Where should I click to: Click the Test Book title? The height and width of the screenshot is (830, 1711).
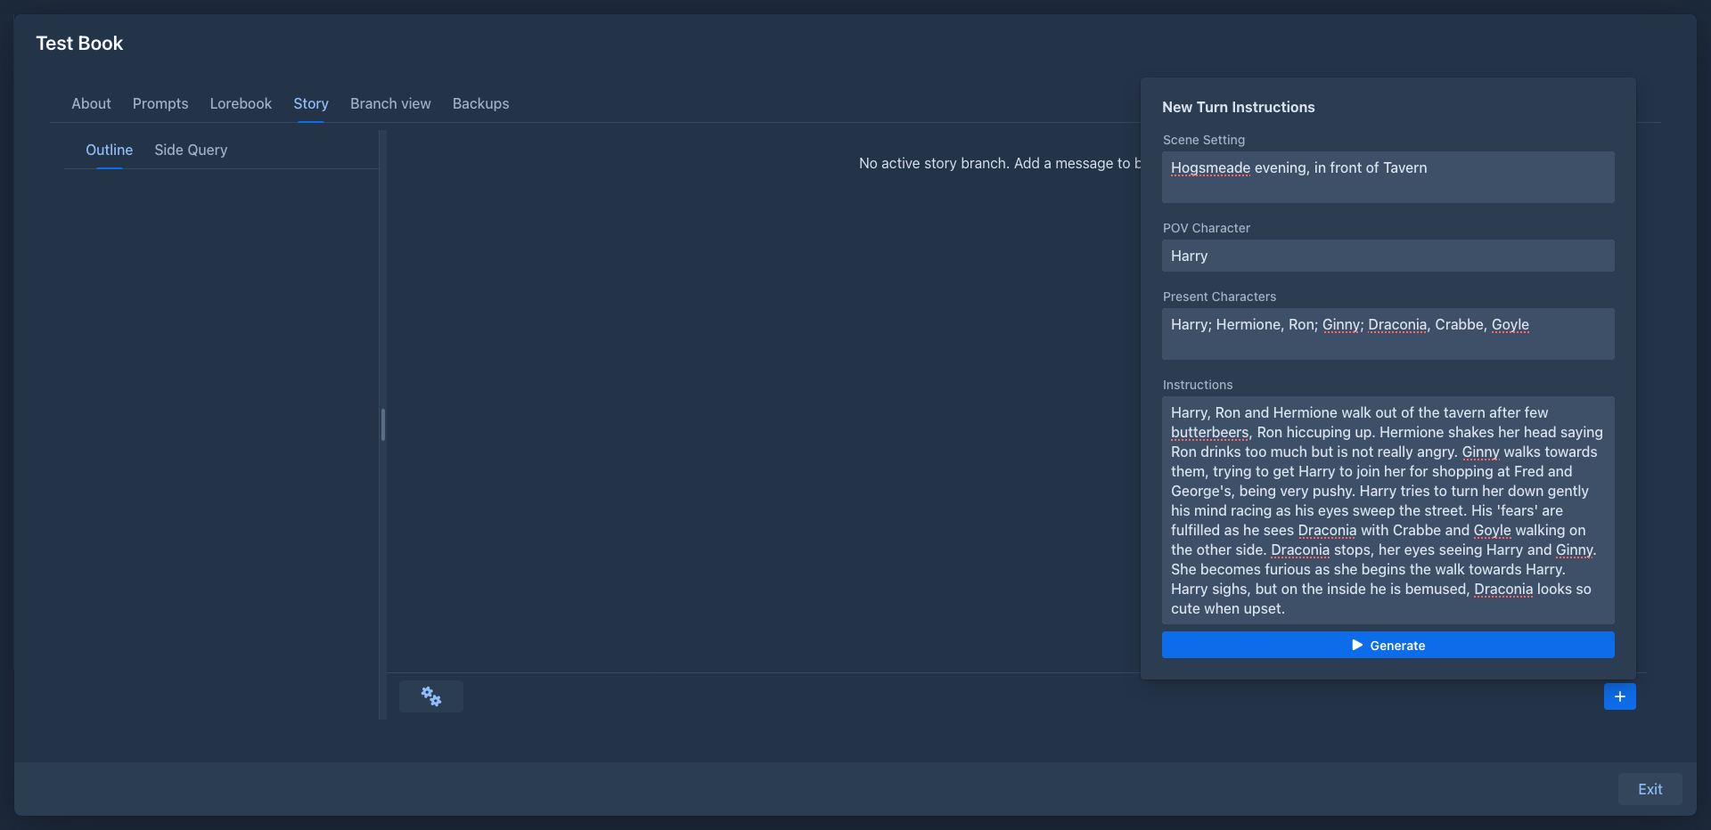(x=79, y=43)
